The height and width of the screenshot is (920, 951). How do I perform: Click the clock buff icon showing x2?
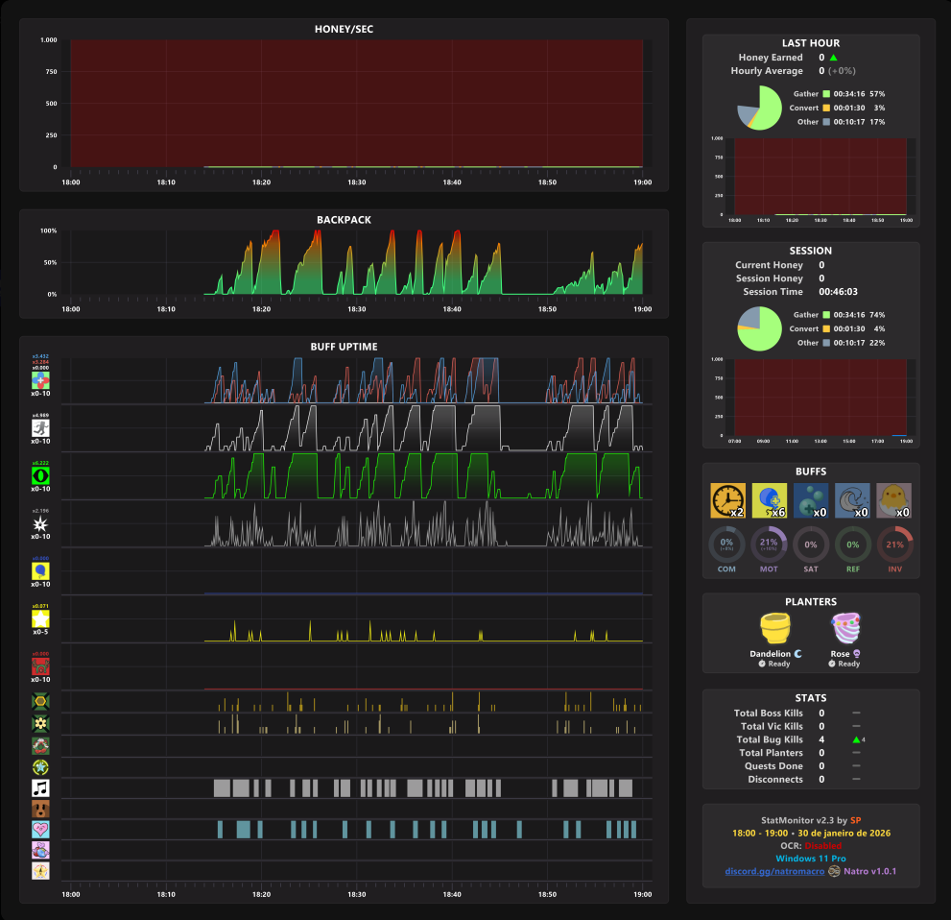tap(727, 500)
